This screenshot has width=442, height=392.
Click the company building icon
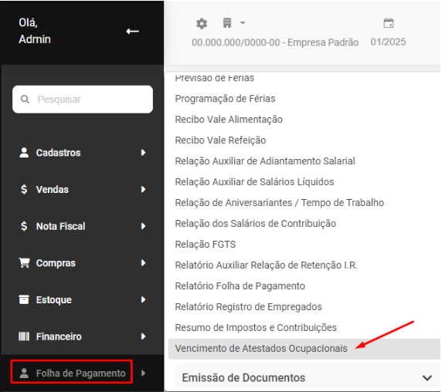tap(227, 23)
